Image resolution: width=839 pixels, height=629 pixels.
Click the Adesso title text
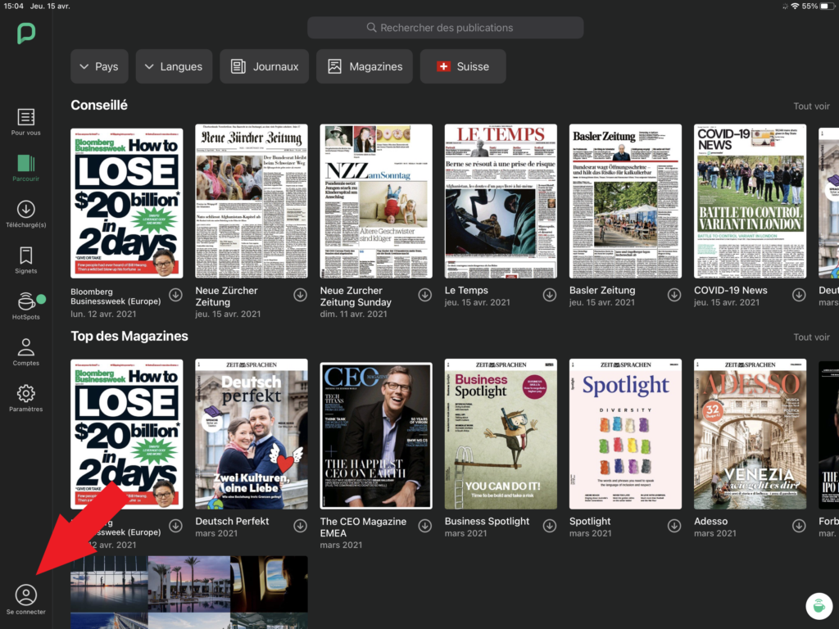point(710,521)
